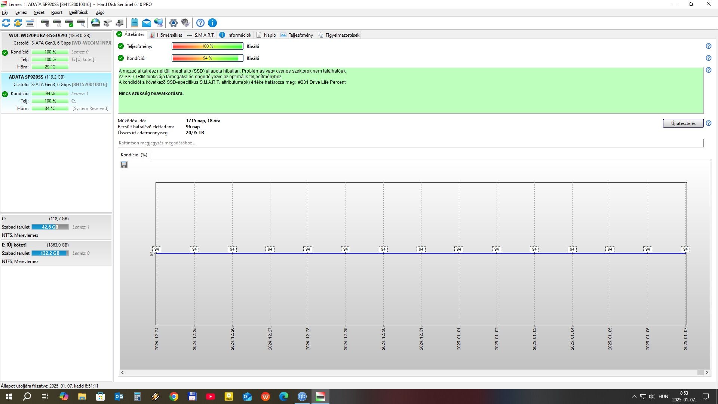Switch to the S.M.A.R.T. tab
718x404 pixels.
point(201,35)
